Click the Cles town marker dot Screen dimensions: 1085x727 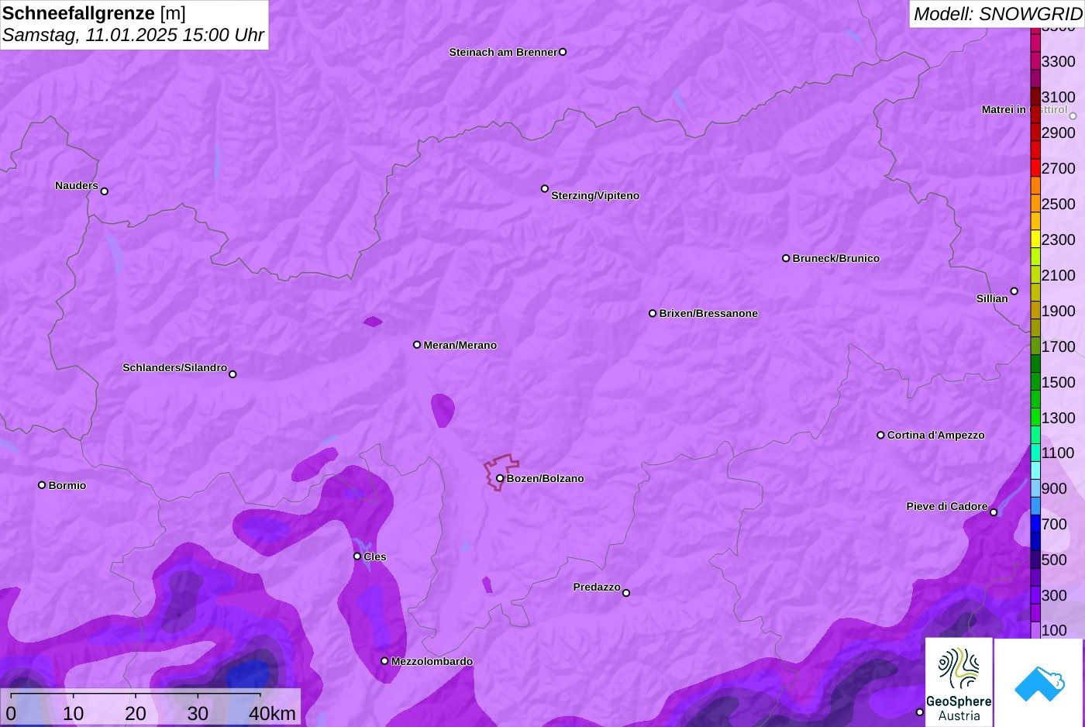click(357, 556)
